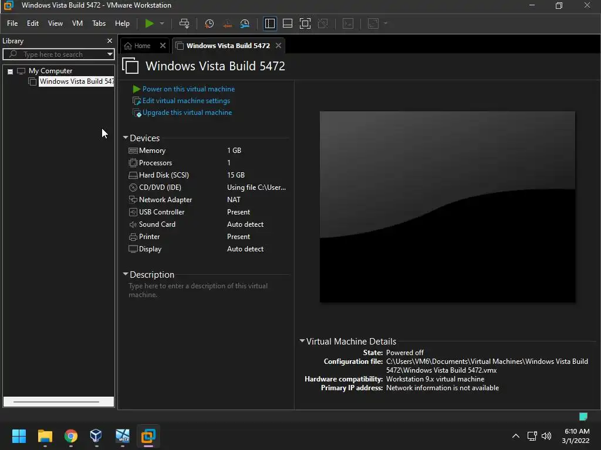Select the Windows Vista Build 5472 tab
This screenshot has height=450, width=601.
pyautogui.click(x=228, y=46)
